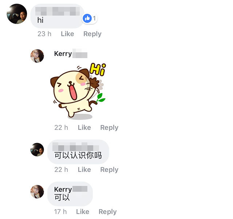233x219 pixels.
Task: Like Kerry's sticker reply
Action: coord(84,127)
